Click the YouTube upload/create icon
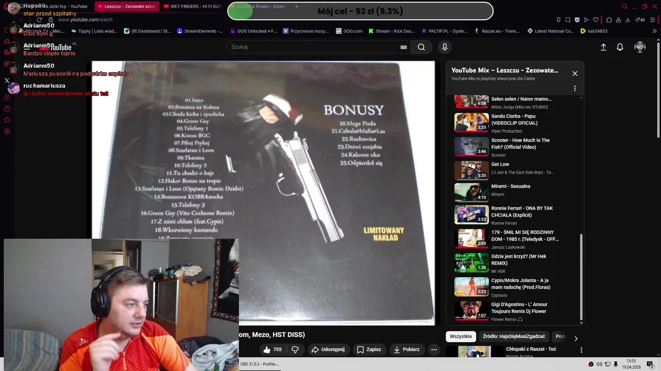Viewport: 661px width, 371px height. pyautogui.click(x=603, y=47)
